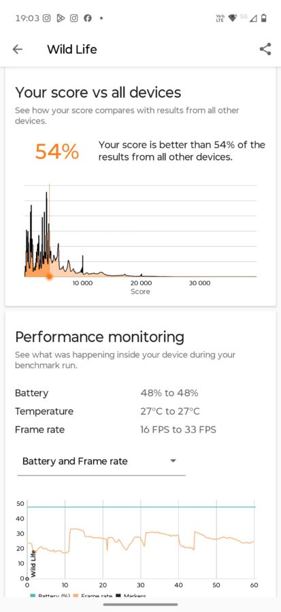
Task: Expand chart selector with dropdown arrow
Action: (x=173, y=461)
